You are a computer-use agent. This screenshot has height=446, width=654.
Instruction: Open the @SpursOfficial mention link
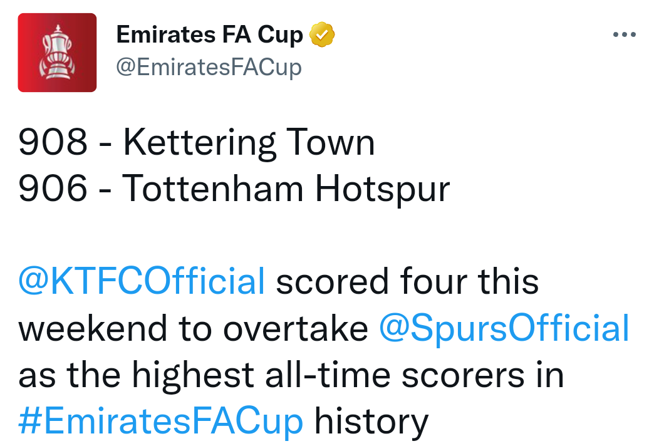pos(504,328)
